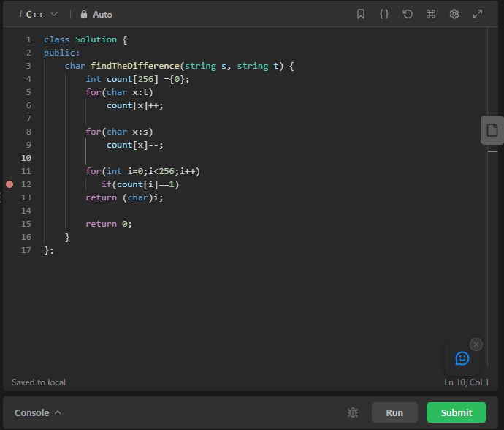The height and width of the screenshot is (430, 504).
Task: Click the 'count[x]--;' statement
Action: coord(135,145)
